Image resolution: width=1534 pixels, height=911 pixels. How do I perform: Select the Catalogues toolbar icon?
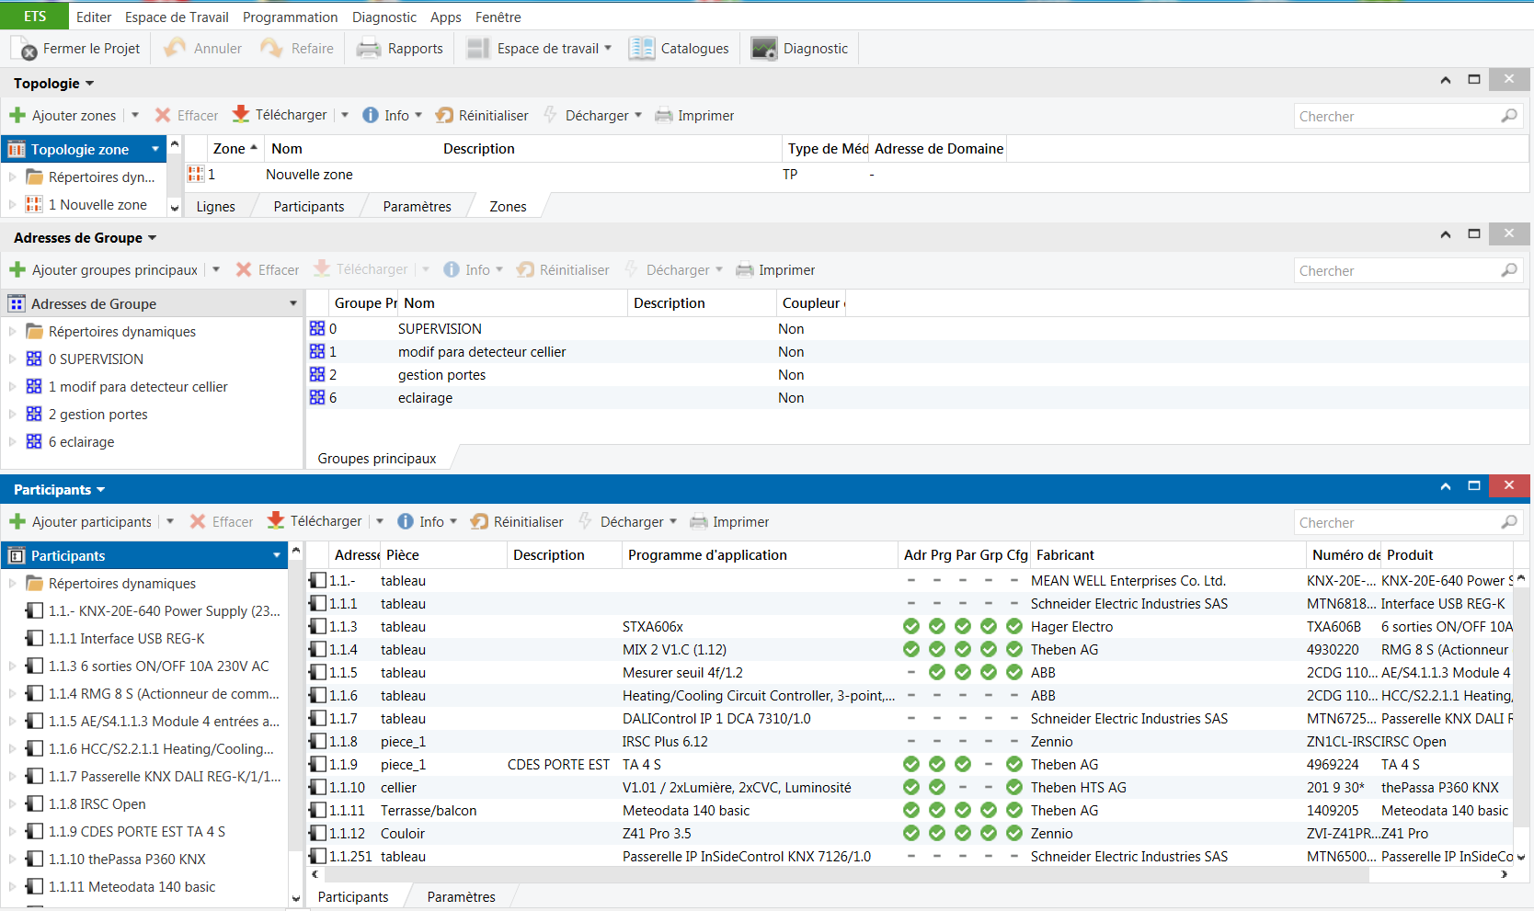680,48
